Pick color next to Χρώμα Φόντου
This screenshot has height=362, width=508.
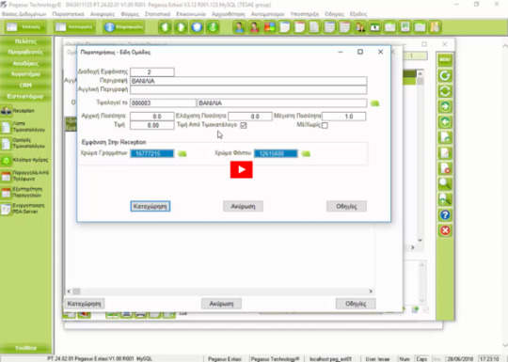tap(306, 153)
